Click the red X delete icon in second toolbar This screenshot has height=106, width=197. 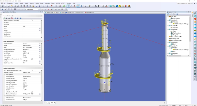point(48,9)
